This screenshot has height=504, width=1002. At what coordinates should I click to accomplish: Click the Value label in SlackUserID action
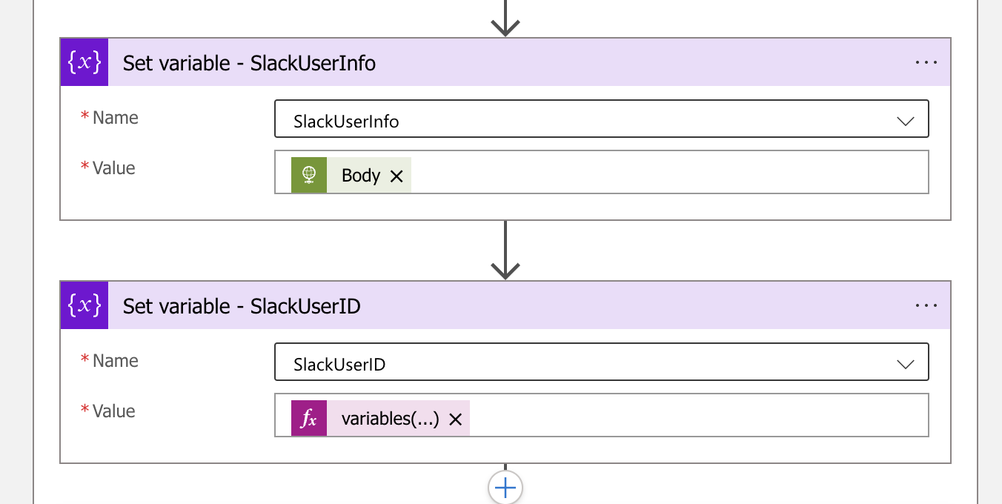[x=113, y=411]
